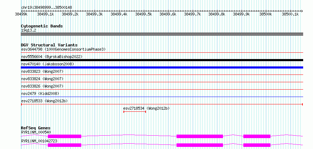
Task: Click the red nsv833823 variant line
Action: (x=162, y=75)
